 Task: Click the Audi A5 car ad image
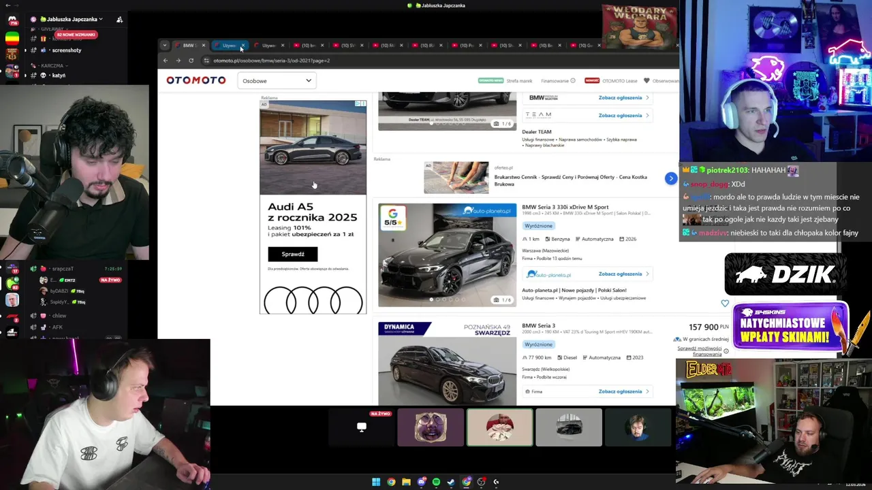tap(313, 148)
